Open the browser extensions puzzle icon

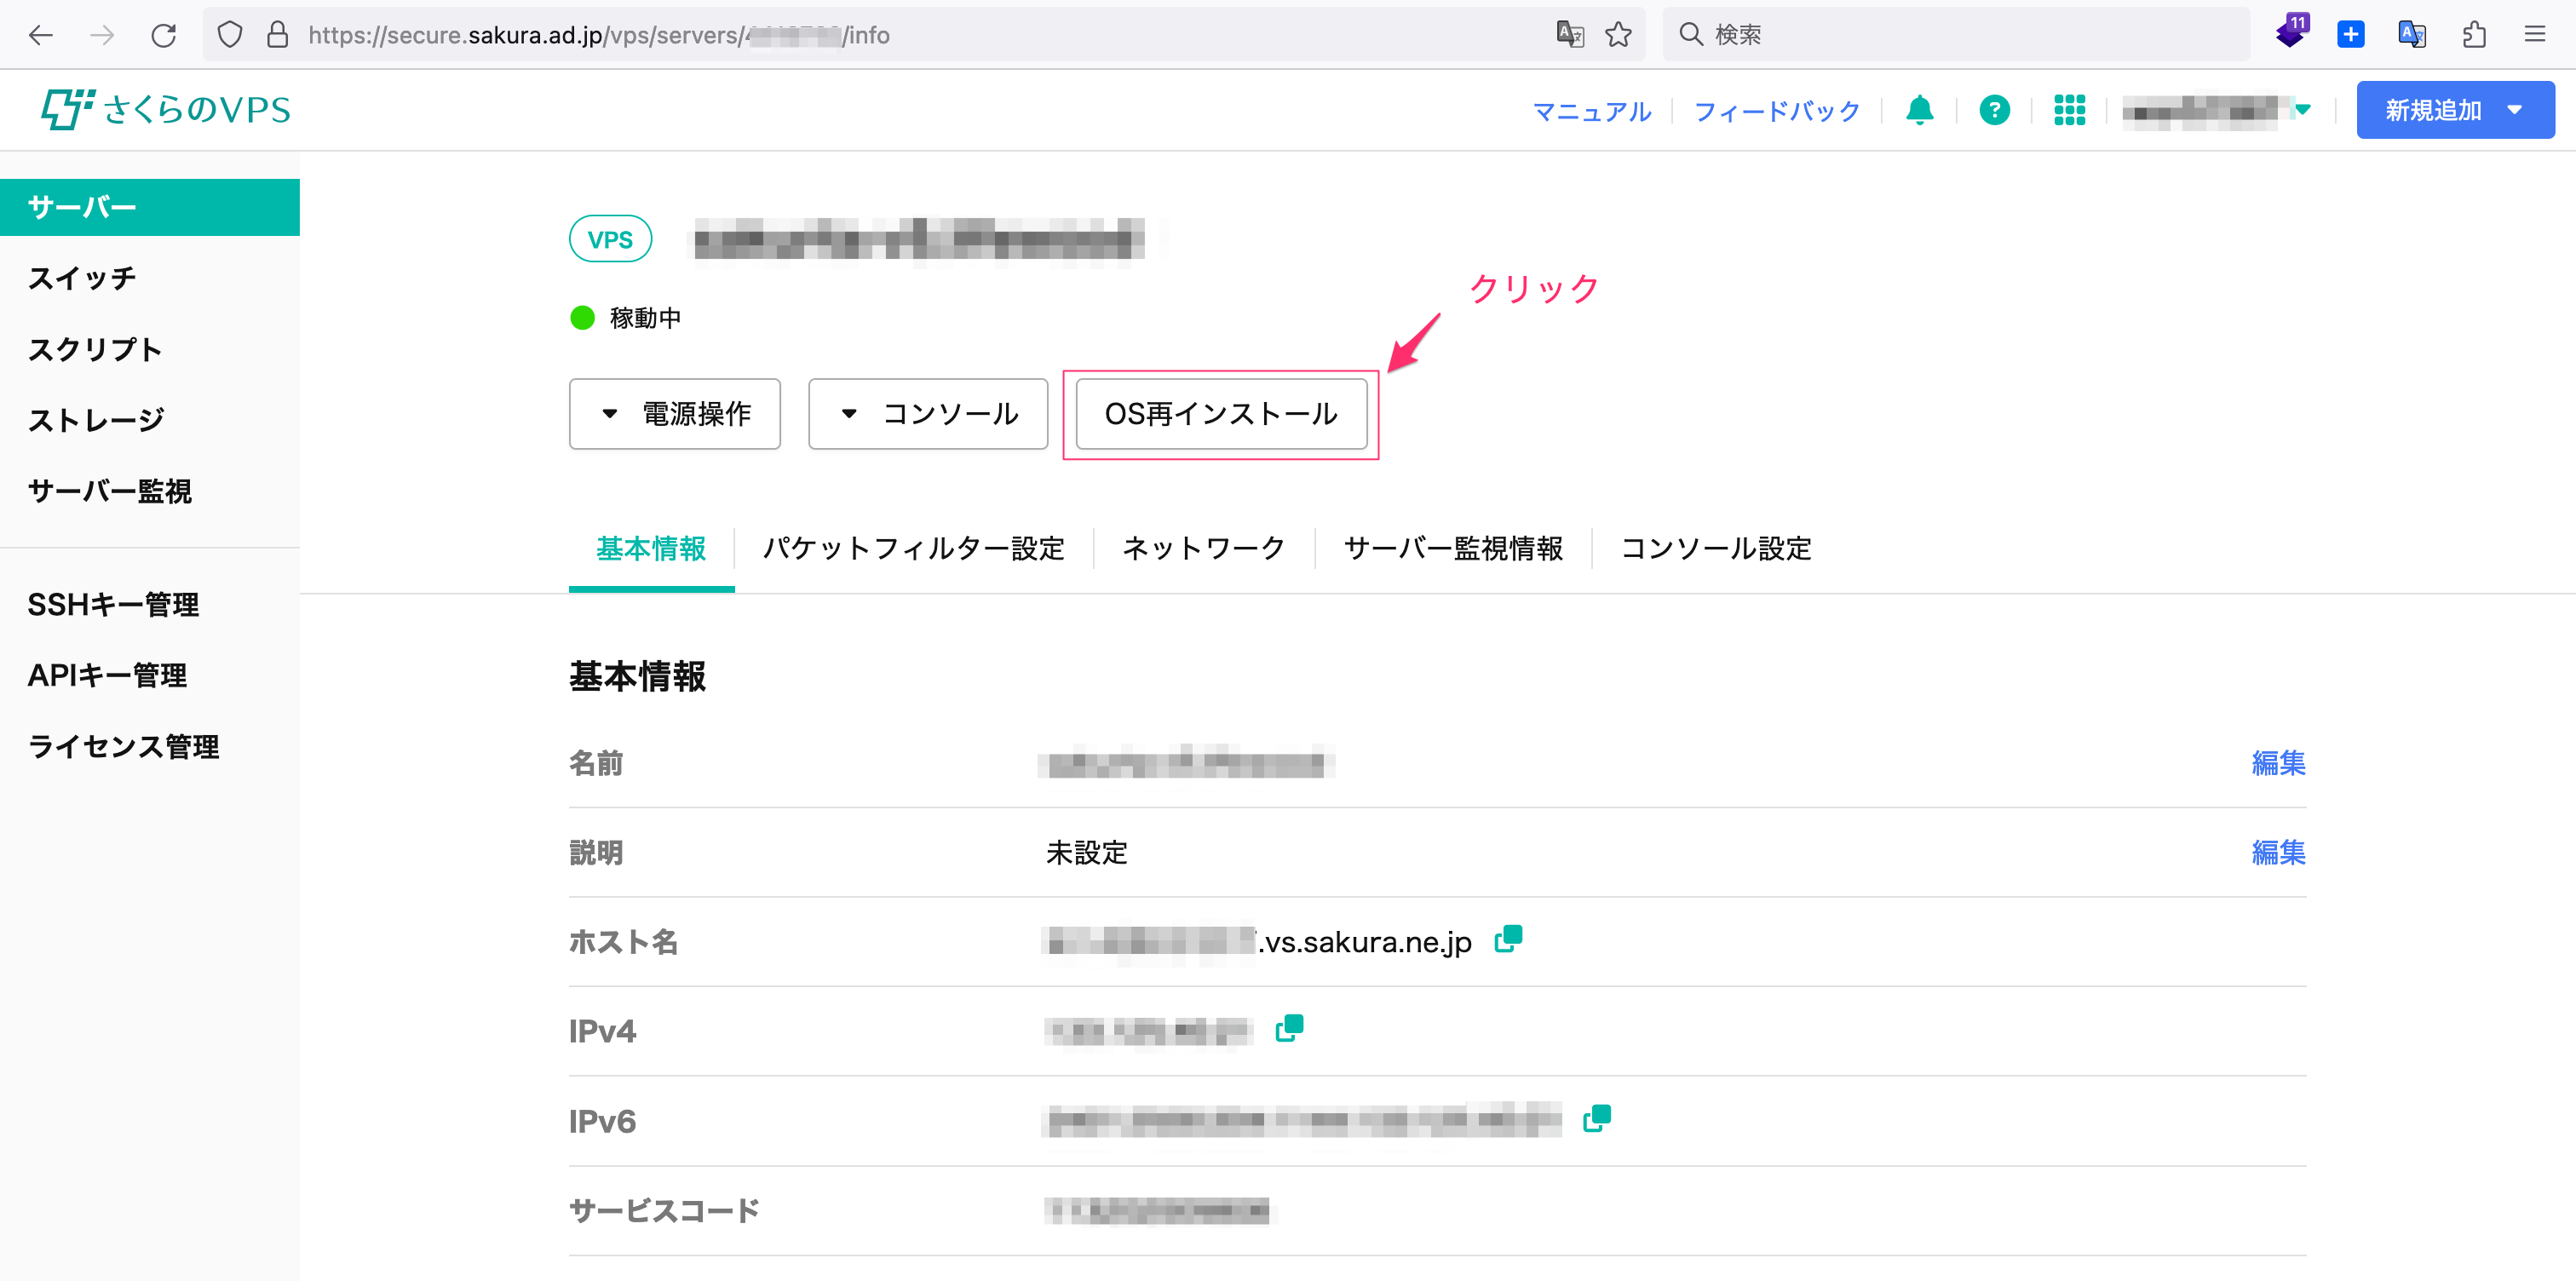point(2474,35)
